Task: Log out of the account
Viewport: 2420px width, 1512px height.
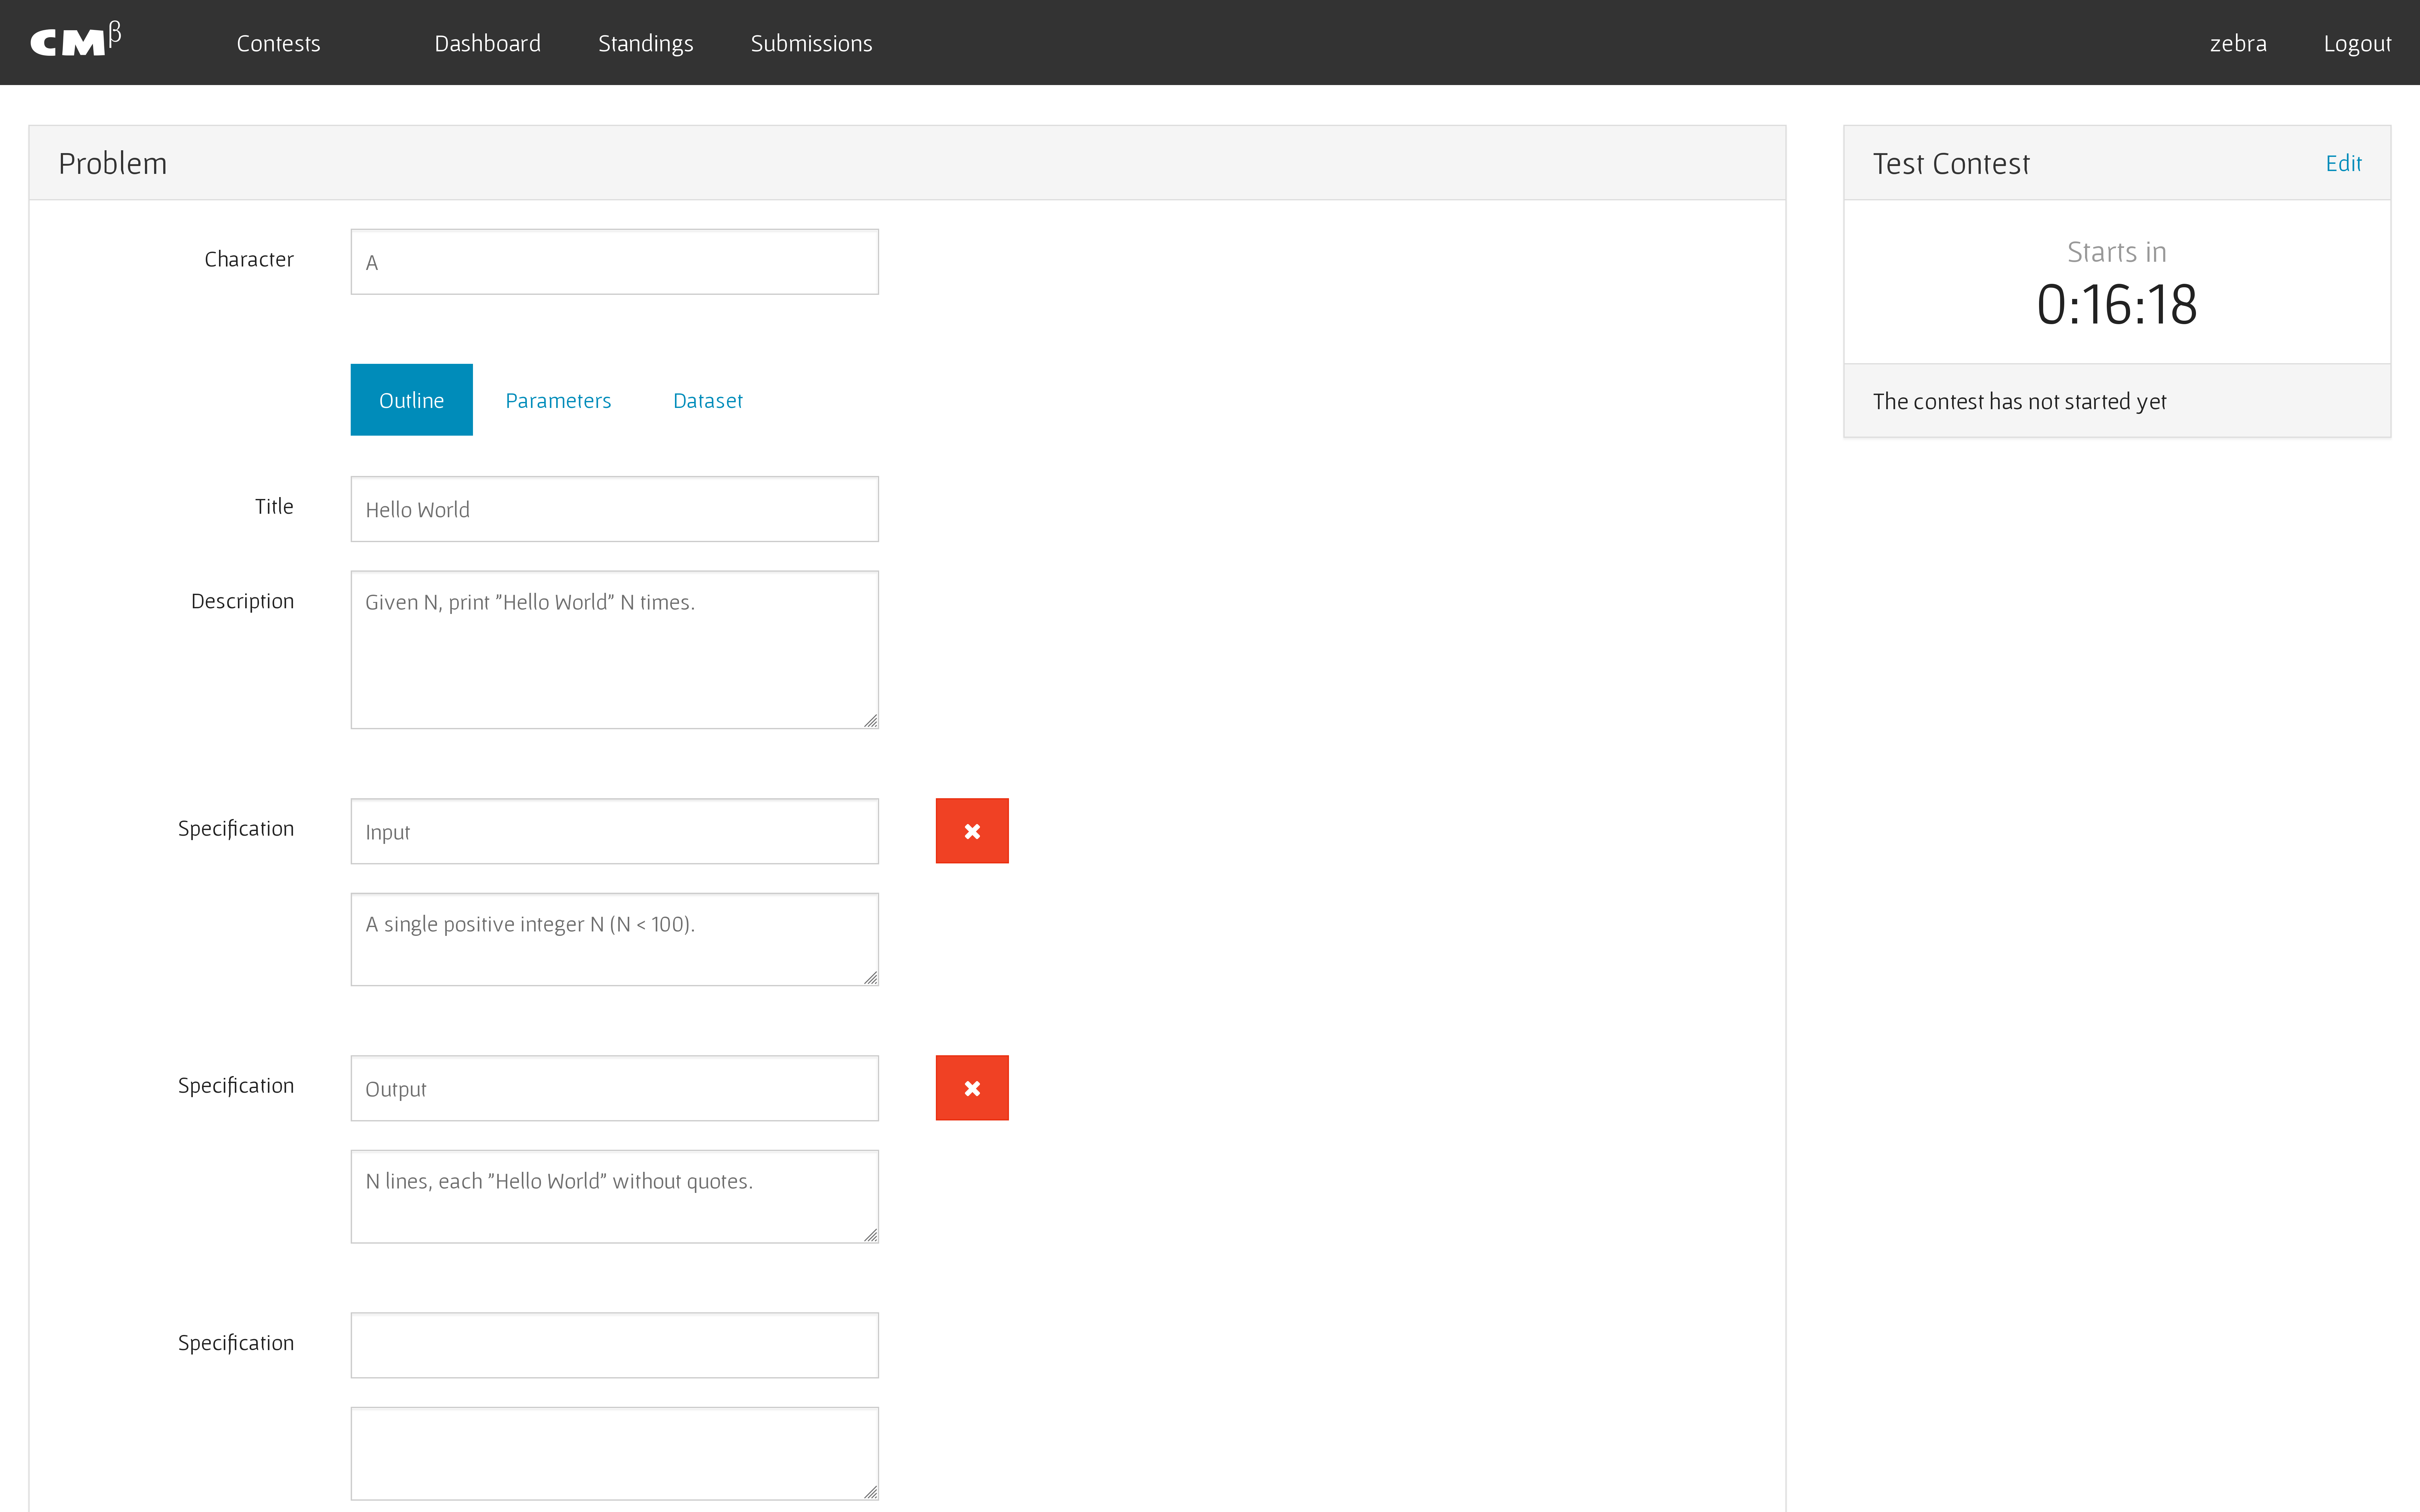Action: [x=2356, y=43]
